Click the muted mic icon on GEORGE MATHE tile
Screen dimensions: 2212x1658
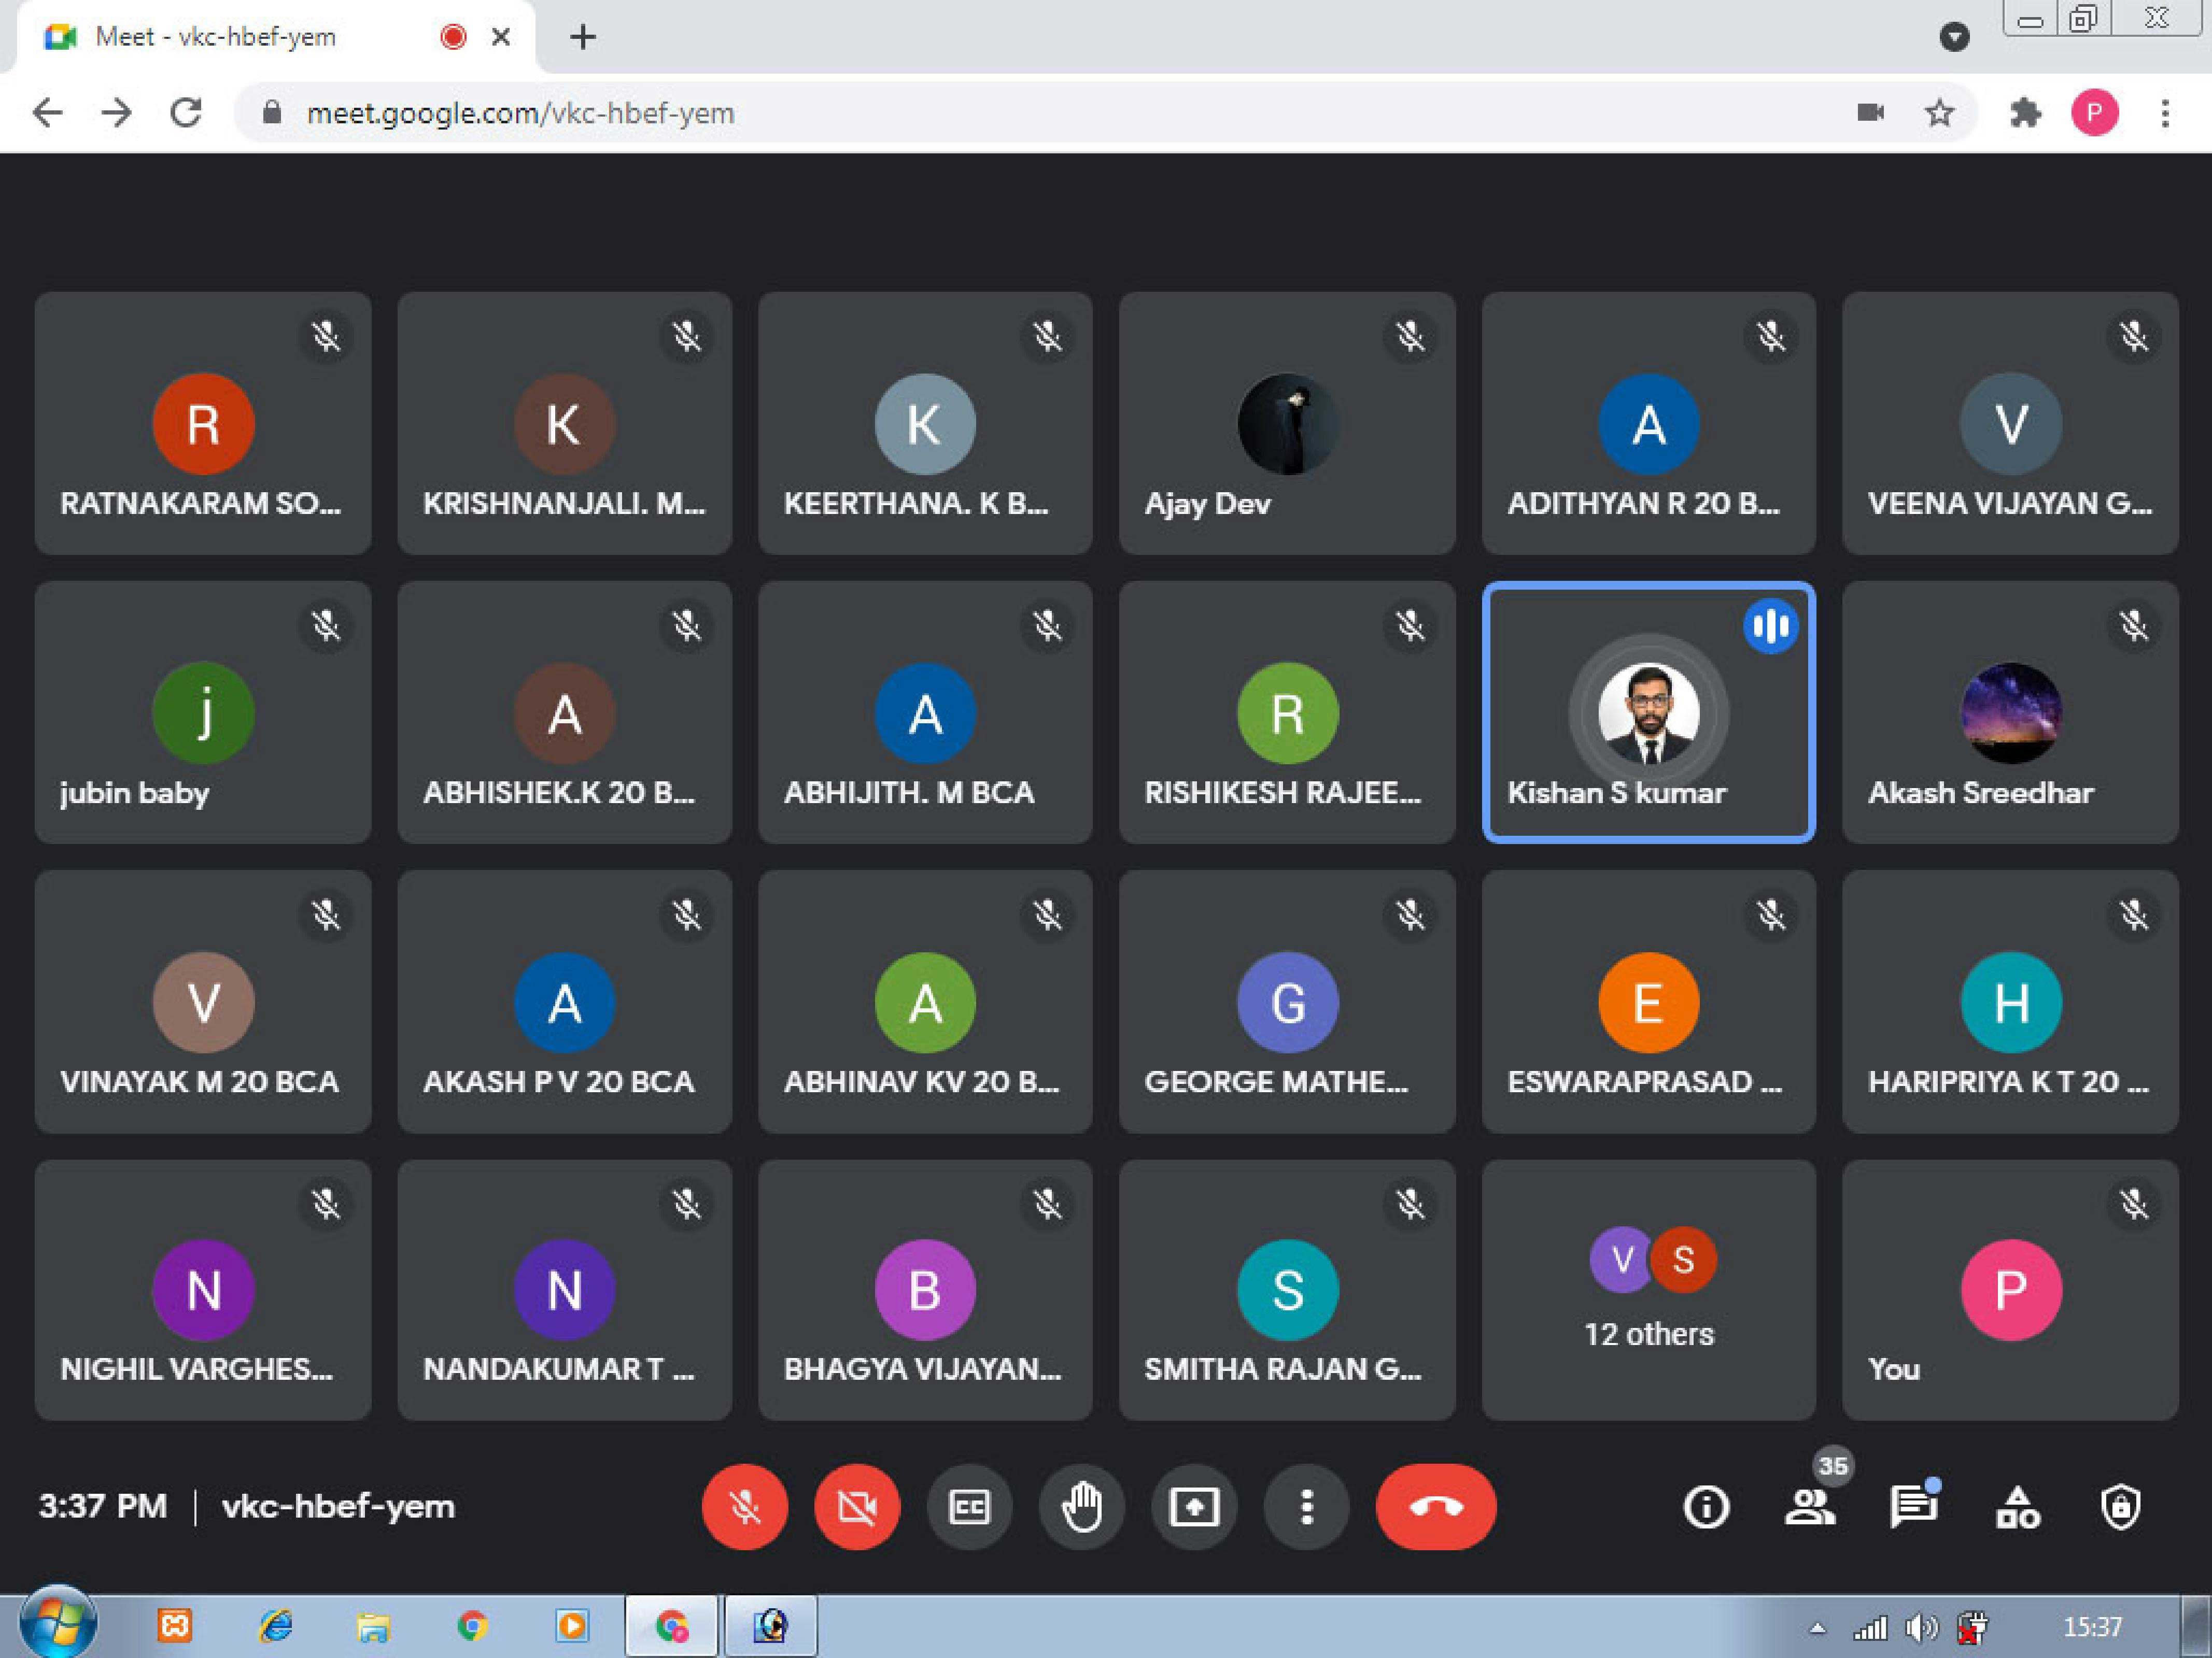[1411, 914]
